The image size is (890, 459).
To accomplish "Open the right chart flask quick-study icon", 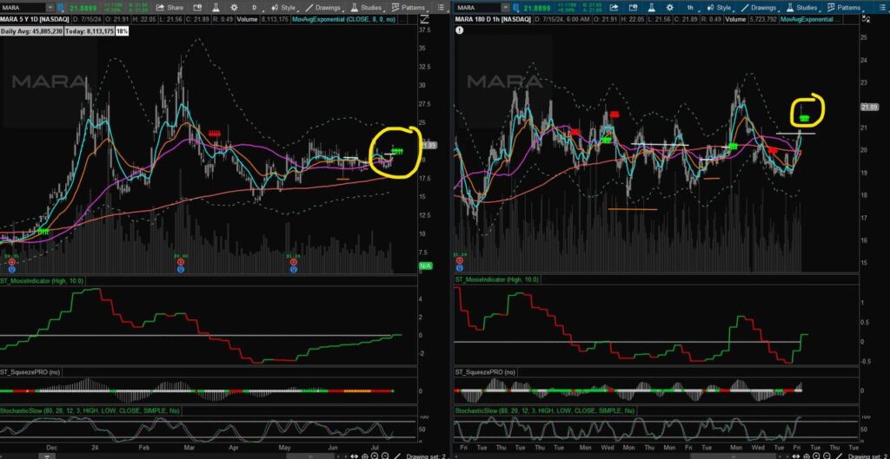I will 653,7.
